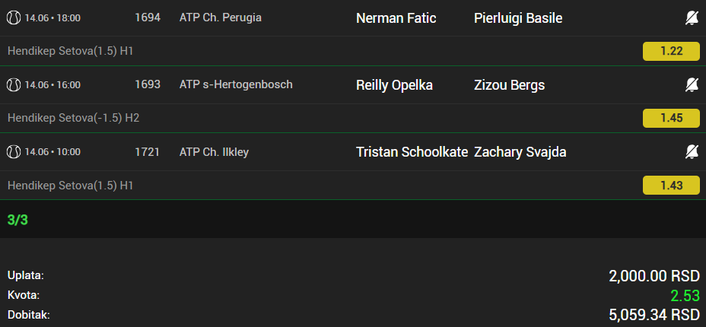Click the 1.43 odds button
706x327 pixels.
point(671,186)
